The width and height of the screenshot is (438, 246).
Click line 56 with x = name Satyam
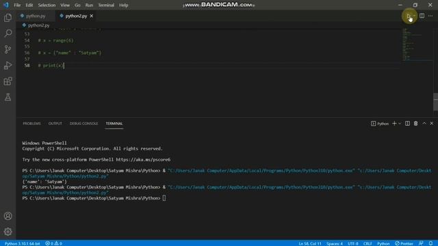(70, 53)
